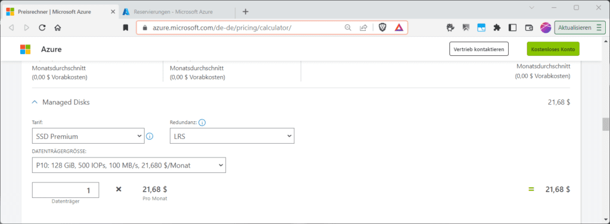Click the Microsoft logo
The width and height of the screenshot is (610, 224).
[25, 49]
